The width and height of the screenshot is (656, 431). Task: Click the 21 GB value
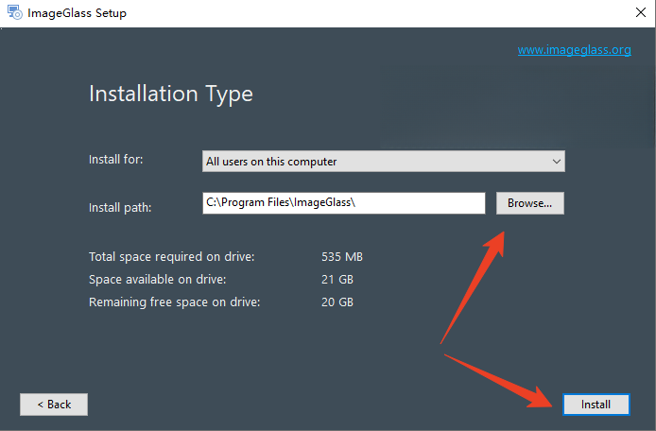click(x=337, y=279)
